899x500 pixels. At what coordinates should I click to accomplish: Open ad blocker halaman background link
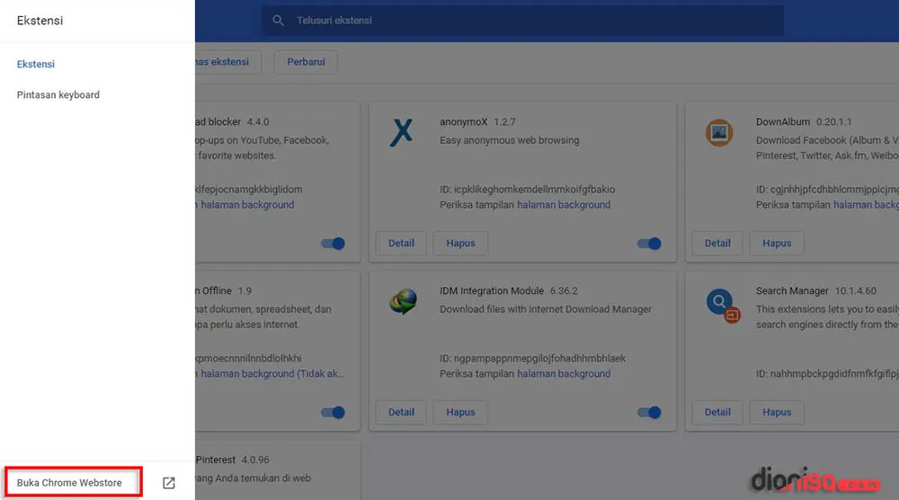tap(247, 205)
